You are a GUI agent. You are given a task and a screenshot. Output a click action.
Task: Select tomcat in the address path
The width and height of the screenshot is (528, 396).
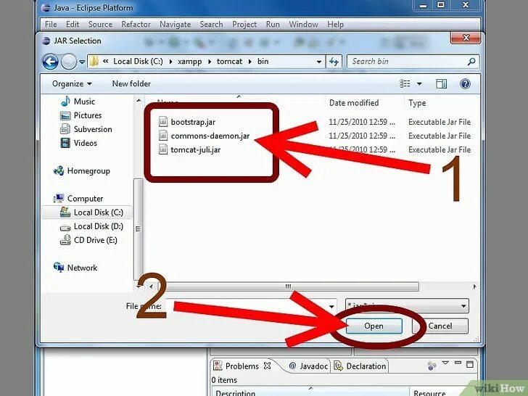click(229, 61)
